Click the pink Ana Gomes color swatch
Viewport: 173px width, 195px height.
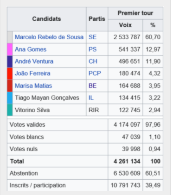pyautogui.click(x=10, y=49)
